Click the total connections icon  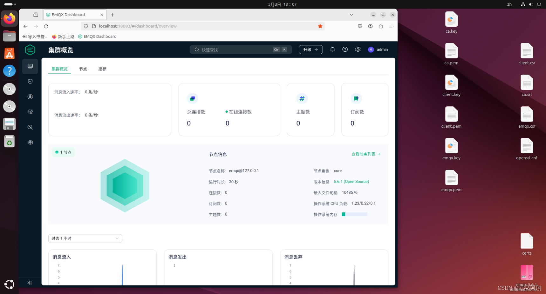tap(192, 98)
